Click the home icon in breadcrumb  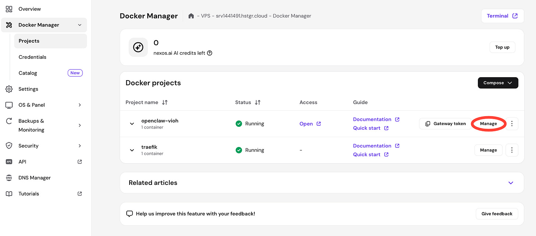pos(191,16)
